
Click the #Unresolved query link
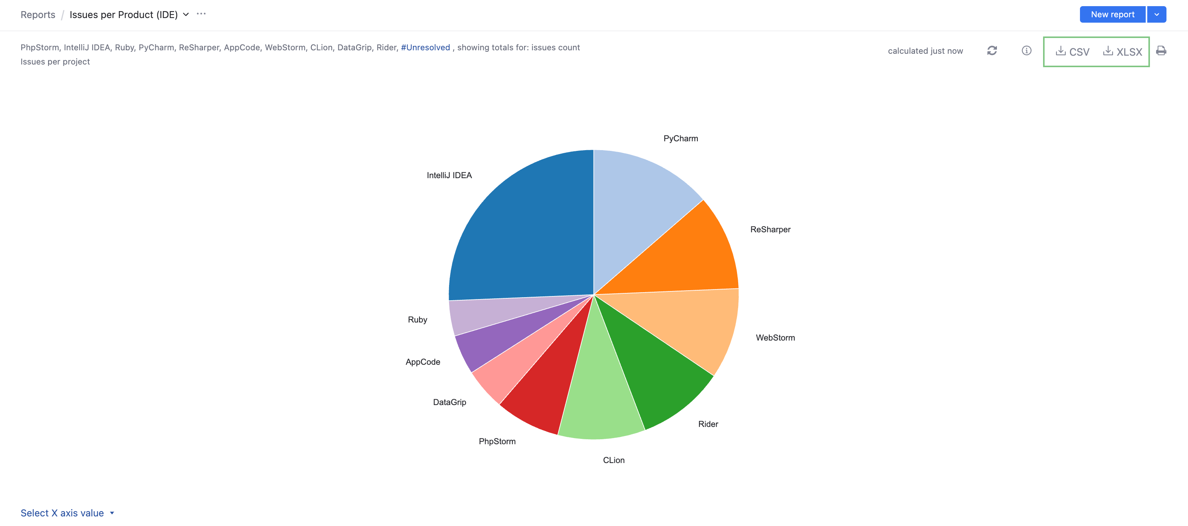coord(425,48)
